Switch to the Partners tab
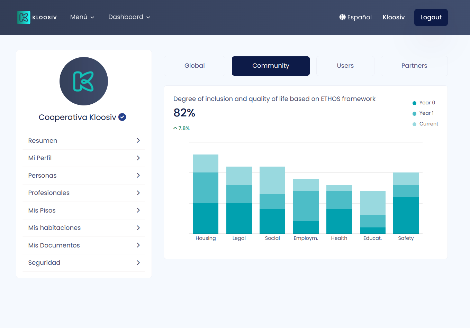 point(414,66)
